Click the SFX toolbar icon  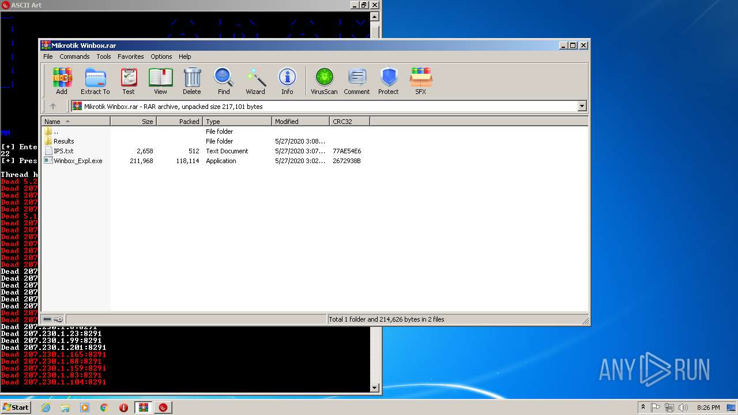pyautogui.click(x=421, y=81)
